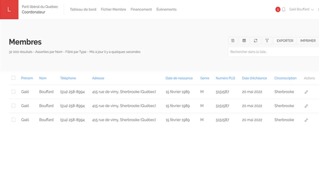Open notifications bell icon
The width and height of the screenshot is (319, 195).
(283, 10)
